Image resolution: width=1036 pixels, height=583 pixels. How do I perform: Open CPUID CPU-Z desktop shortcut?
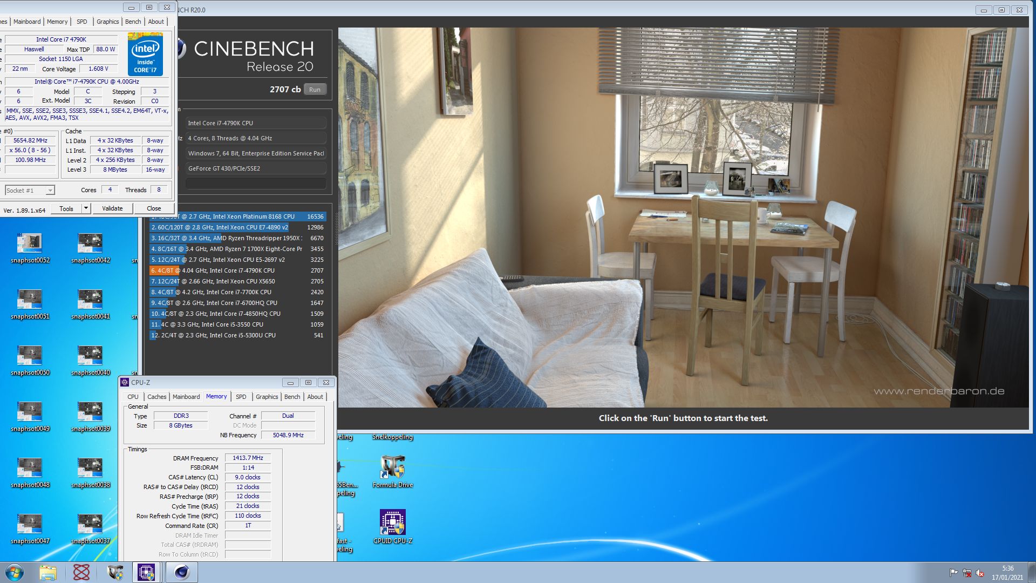tap(393, 527)
